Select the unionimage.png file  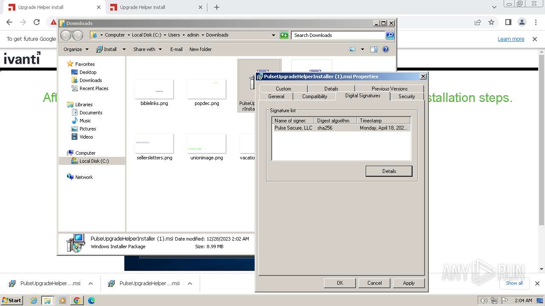pos(207,147)
